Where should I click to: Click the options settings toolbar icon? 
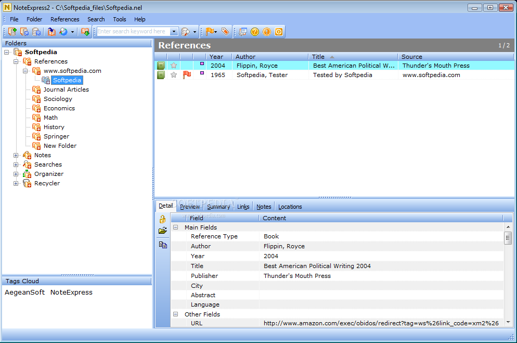(x=243, y=32)
